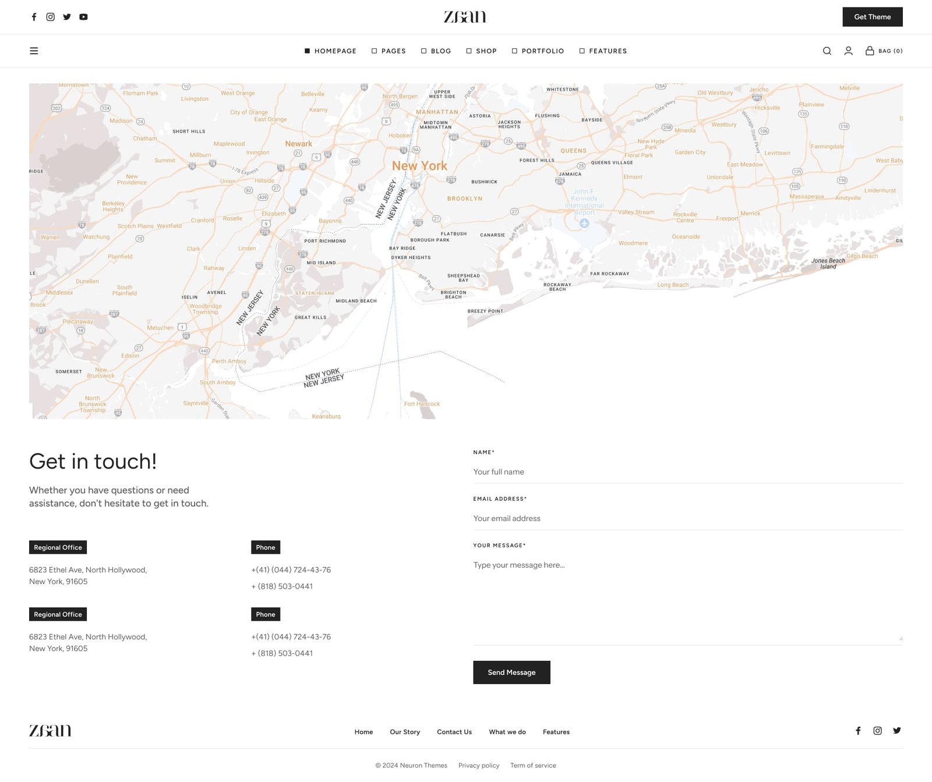The width and height of the screenshot is (932, 782).
Task: Open the shopping bag icon
Action: tap(870, 51)
